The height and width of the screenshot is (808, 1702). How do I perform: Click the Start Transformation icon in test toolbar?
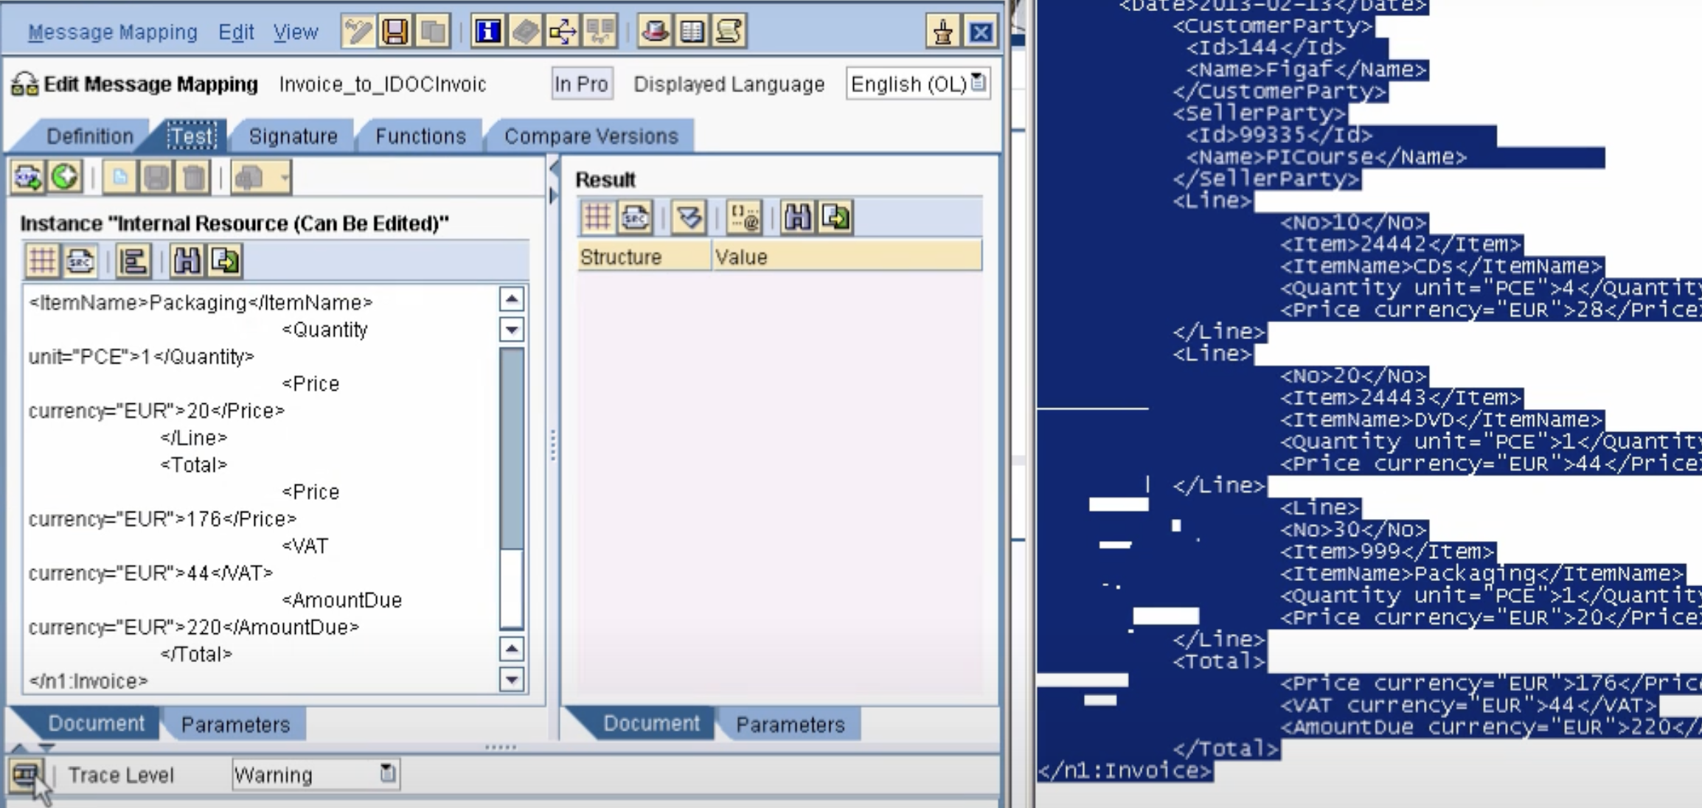[x=65, y=177]
